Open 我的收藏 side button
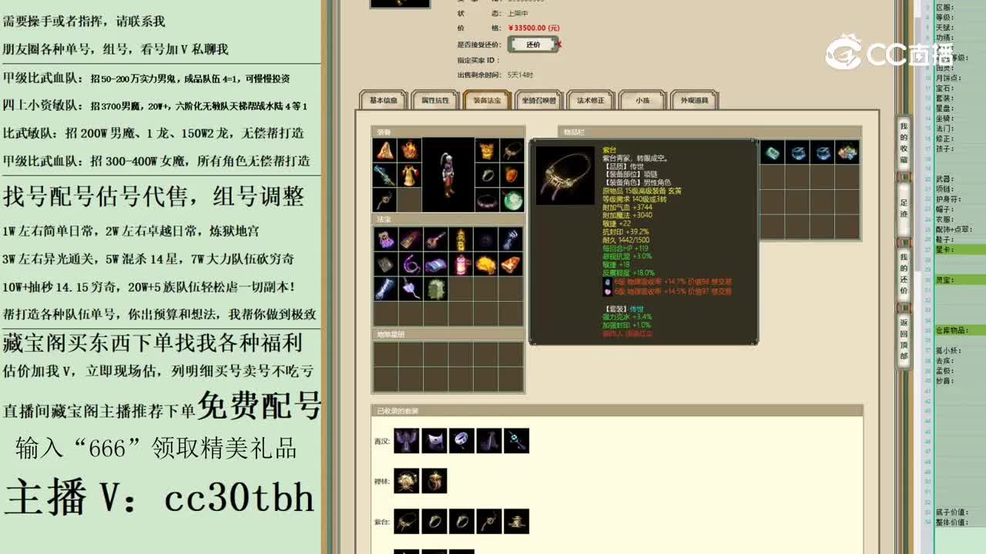The width and height of the screenshot is (986, 554). [904, 142]
